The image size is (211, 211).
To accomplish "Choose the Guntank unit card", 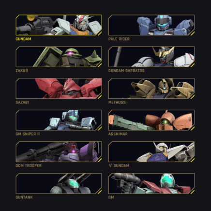I will pyautogui.click(x=59, y=183).
